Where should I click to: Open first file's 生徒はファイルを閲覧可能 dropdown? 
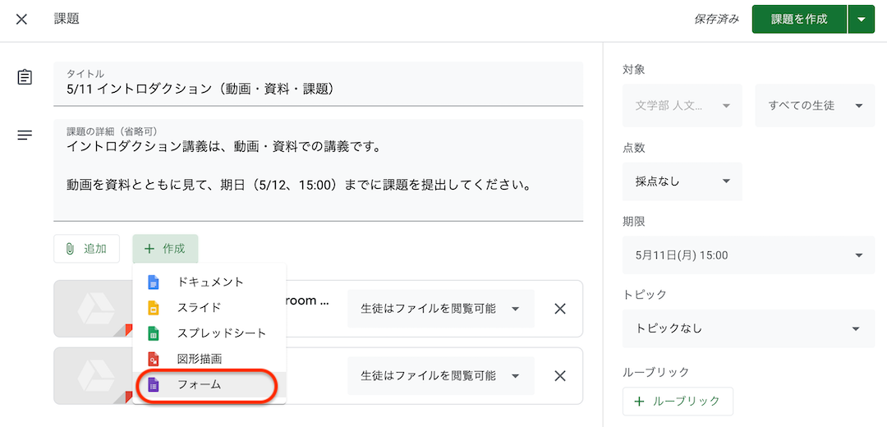(x=441, y=309)
